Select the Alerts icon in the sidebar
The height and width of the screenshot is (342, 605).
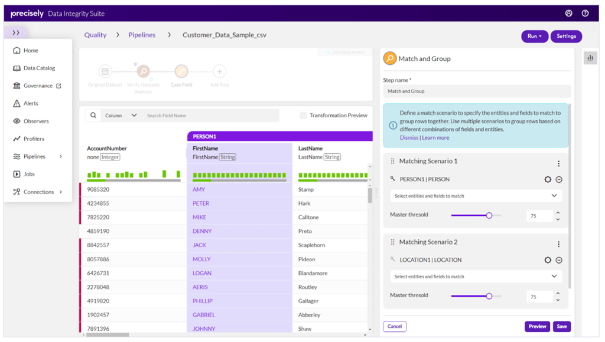(x=17, y=103)
